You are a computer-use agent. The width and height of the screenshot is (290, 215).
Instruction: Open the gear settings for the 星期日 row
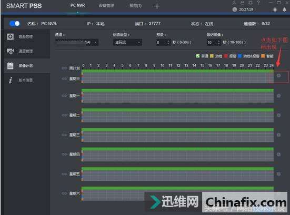click(x=279, y=75)
